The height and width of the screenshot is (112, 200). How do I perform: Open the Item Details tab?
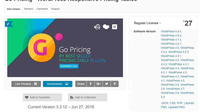(13, 9)
